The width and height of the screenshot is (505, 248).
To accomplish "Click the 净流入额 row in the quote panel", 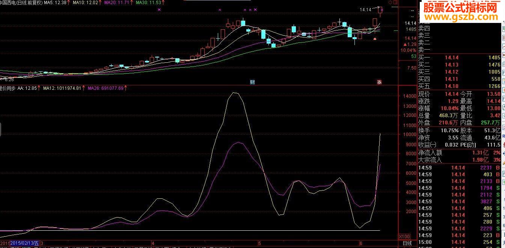I will 459,153.
